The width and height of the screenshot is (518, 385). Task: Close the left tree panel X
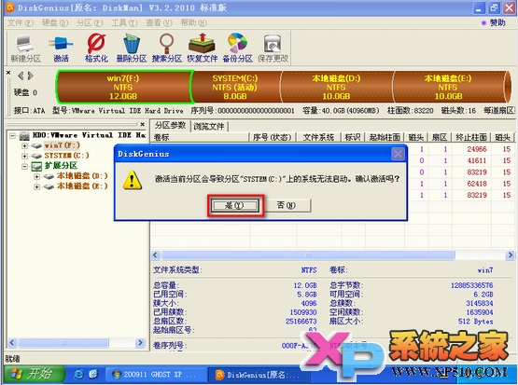(143, 124)
